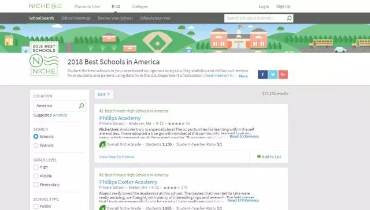Click the Niche logo in the header
Viewport: 370px width, 210px height.
[45, 6]
